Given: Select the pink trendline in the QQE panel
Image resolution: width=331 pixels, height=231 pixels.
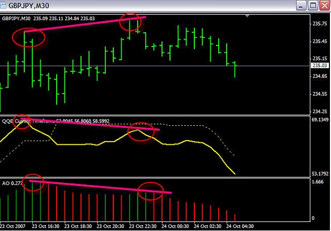Looking at the screenshot, I should (90, 124).
